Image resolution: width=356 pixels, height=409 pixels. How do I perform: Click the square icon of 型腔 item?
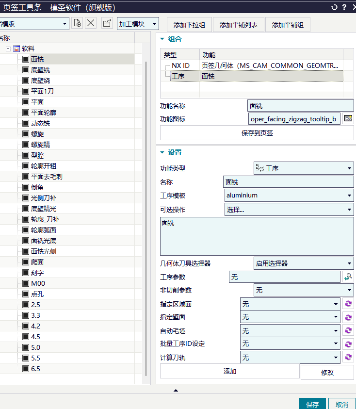click(x=26, y=155)
